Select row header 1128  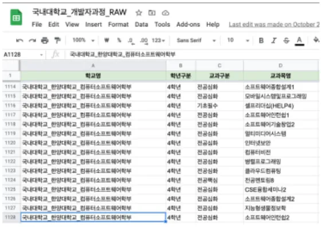click(10, 217)
